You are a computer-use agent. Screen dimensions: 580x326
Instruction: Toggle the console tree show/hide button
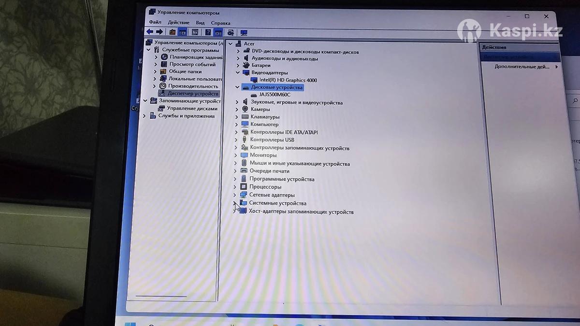[x=182, y=32]
